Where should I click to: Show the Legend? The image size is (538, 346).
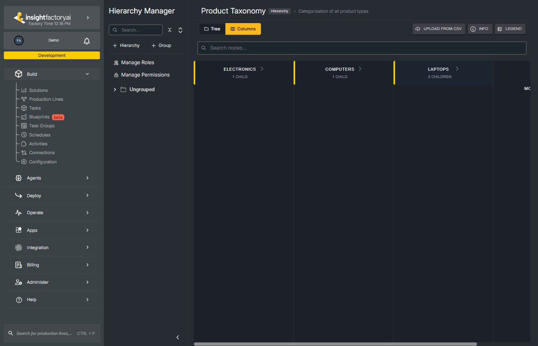[x=510, y=29]
